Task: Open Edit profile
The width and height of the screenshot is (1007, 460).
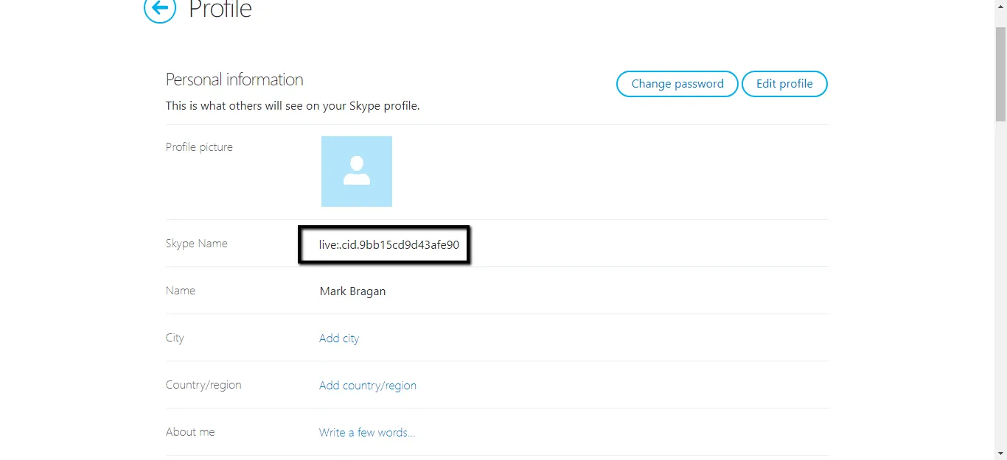Action: click(784, 84)
